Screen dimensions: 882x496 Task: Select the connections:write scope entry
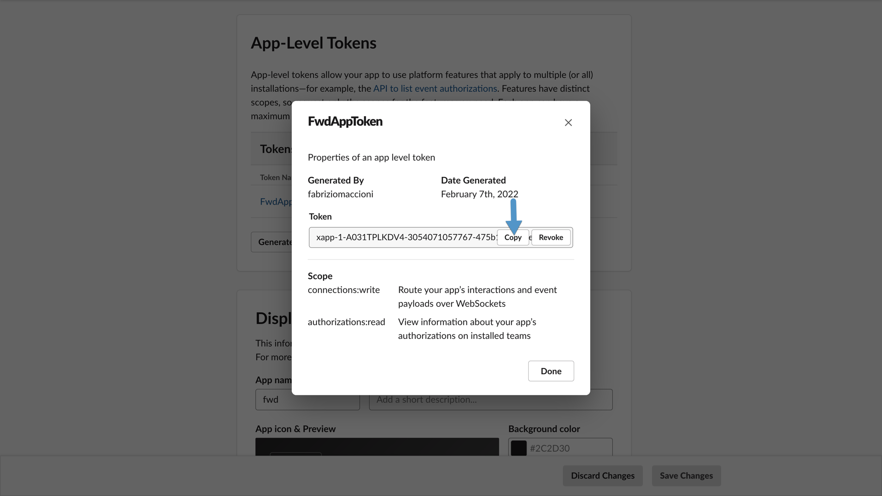343,289
